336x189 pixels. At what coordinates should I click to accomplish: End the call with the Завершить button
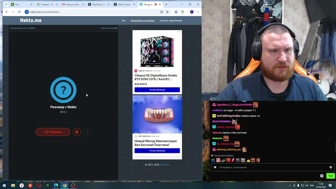53,132
